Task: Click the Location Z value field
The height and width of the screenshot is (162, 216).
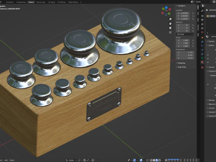Action: click(x=183, y=19)
